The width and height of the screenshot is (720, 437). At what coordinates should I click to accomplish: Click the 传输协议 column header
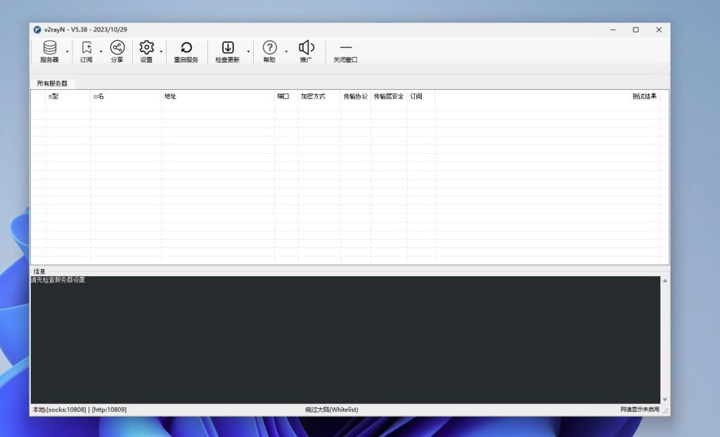[x=355, y=96]
